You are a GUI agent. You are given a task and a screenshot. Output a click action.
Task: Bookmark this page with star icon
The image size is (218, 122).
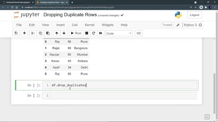[196, 7]
